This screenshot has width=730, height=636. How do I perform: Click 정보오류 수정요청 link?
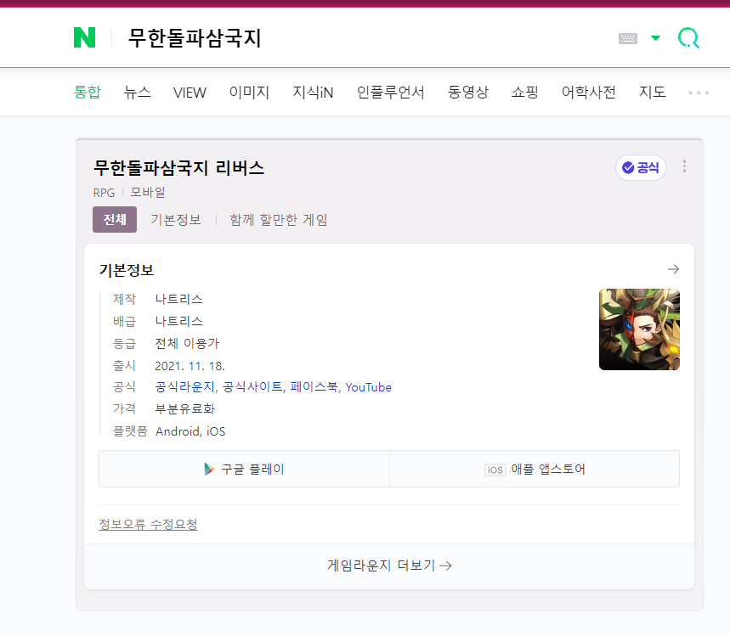point(148,525)
